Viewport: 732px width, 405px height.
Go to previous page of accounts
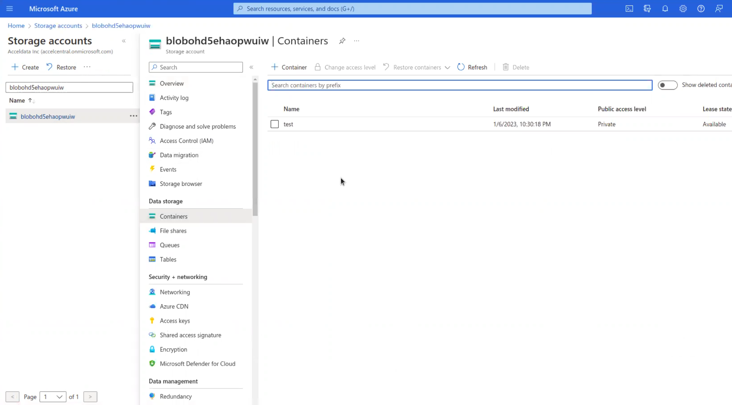(12, 397)
